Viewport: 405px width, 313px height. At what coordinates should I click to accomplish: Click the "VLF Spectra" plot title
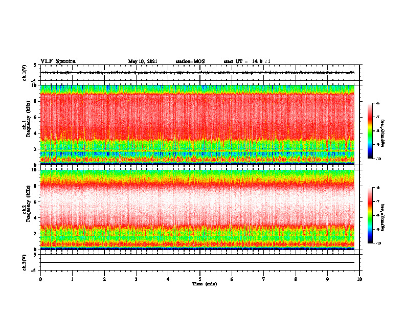coord(58,61)
